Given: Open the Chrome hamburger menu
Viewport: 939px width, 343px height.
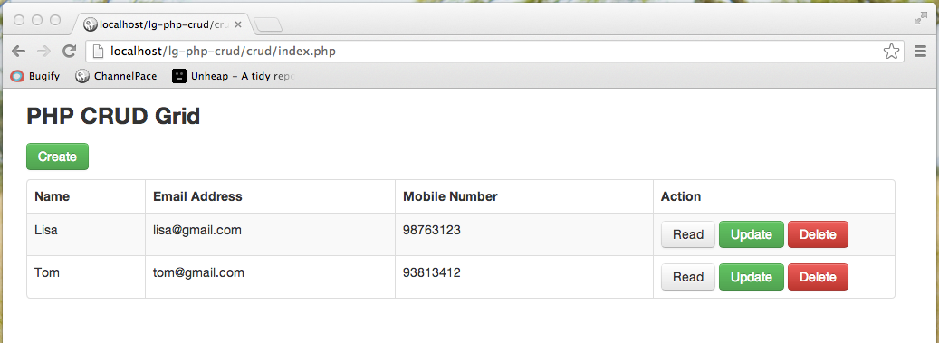Looking at the screenshot, I should click(921, 52).
